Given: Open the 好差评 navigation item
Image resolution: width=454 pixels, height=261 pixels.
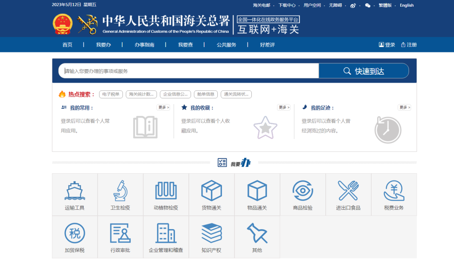Looking at the screenshot, I should click(267, 45).
